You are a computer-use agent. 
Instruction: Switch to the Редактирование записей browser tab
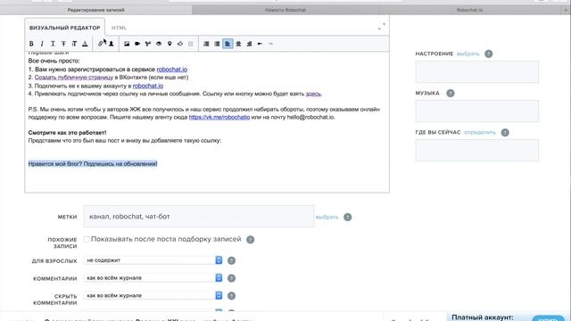95,10
